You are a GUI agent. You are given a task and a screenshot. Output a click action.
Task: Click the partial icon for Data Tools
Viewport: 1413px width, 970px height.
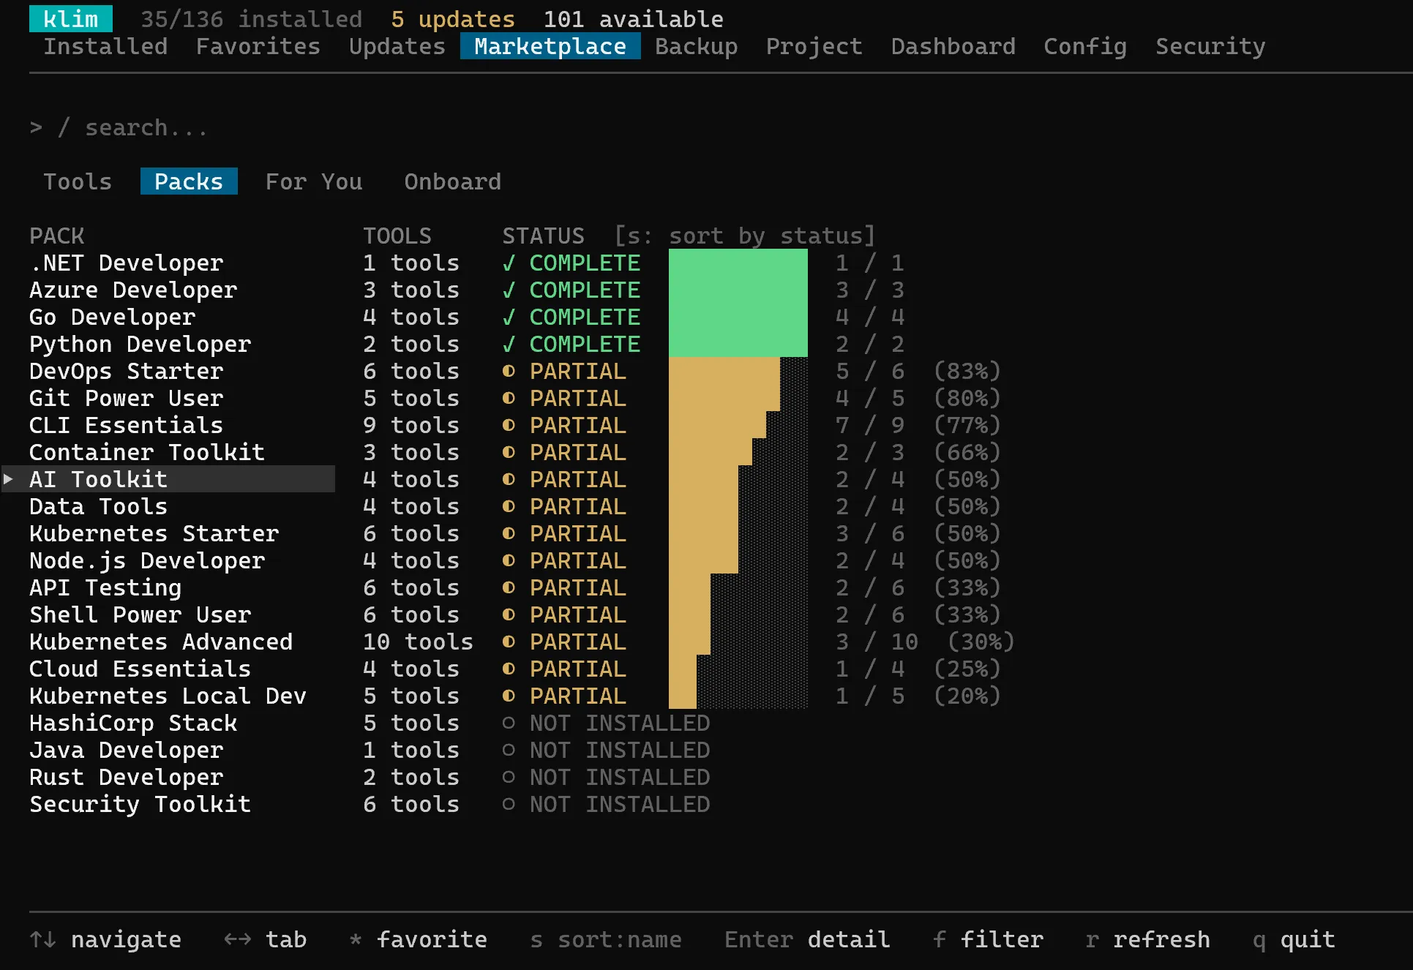509,506
